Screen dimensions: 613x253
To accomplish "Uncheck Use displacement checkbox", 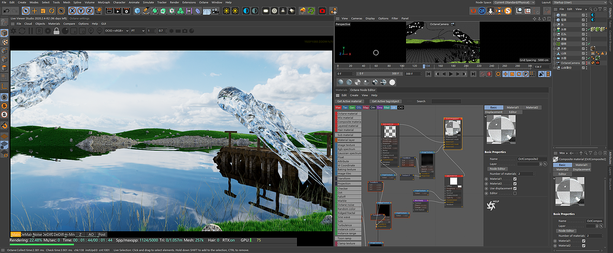I will [x=515, y=188].
